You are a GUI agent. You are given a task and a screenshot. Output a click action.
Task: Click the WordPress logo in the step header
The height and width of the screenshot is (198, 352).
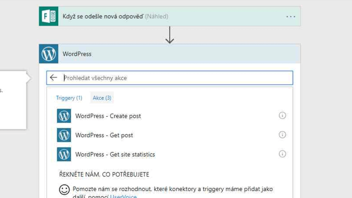coord(48,54)
